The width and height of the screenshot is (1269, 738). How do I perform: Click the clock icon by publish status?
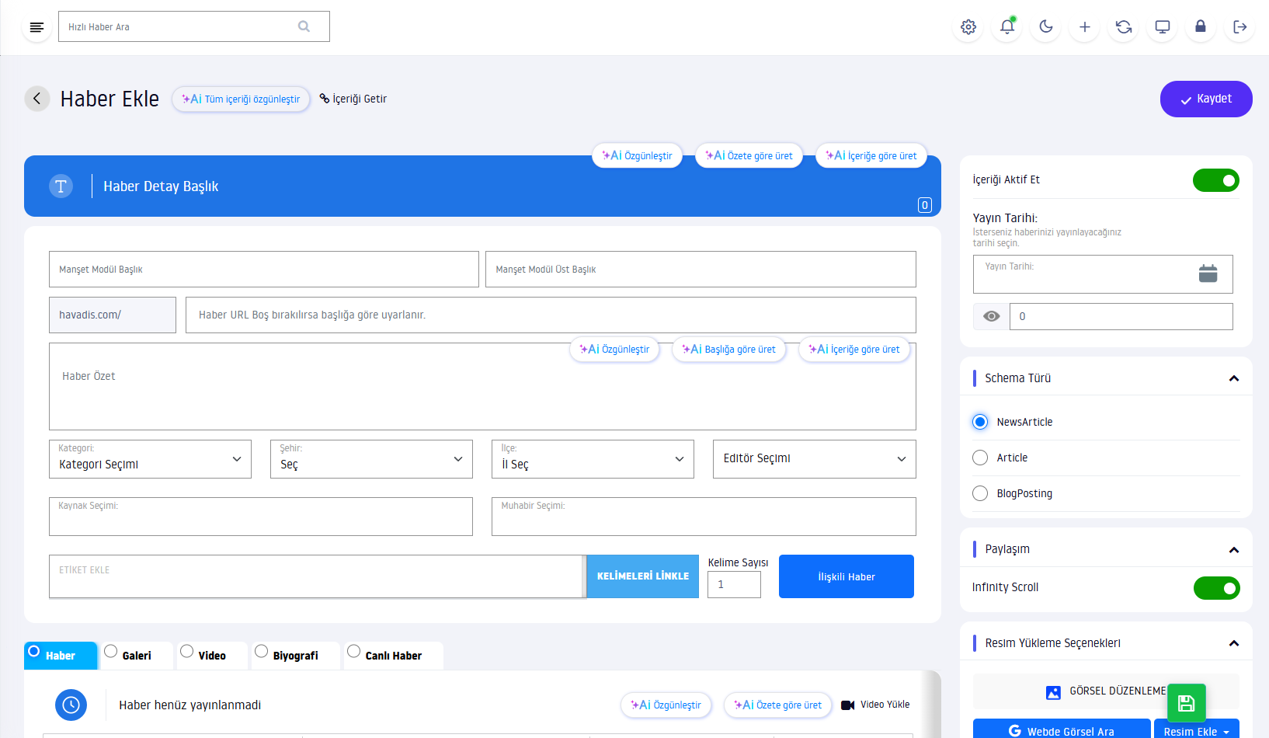[71, 705]
